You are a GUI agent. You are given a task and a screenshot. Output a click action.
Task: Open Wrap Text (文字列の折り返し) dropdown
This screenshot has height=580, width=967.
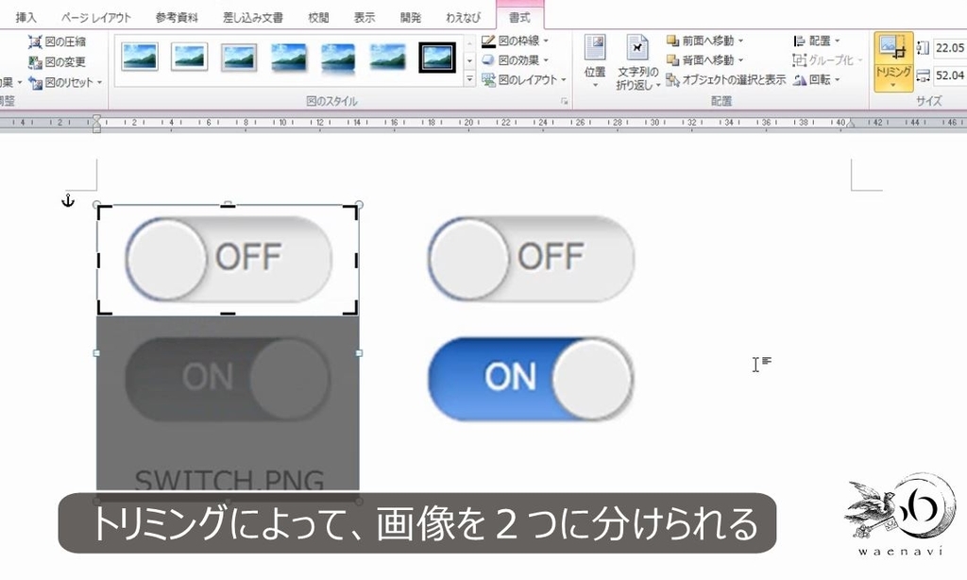pos(637,61)
